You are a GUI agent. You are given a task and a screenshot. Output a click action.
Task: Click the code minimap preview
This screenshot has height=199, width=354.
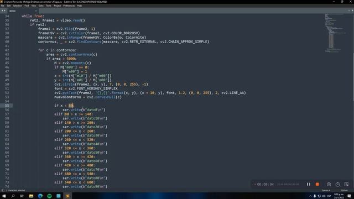click(x=335, y=33)
